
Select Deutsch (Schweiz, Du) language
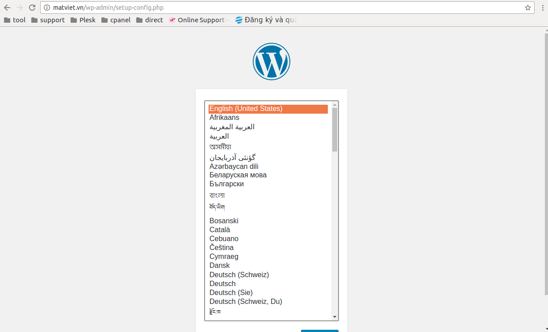coord(268,302)
